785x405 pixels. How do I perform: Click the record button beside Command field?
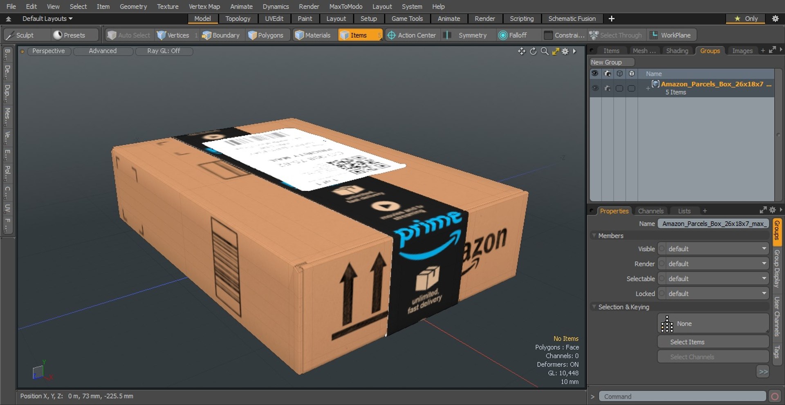774,396
